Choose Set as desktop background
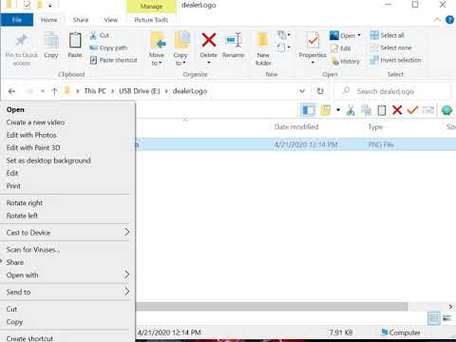Screen dimensions: 456x342 tap(48, 161)
